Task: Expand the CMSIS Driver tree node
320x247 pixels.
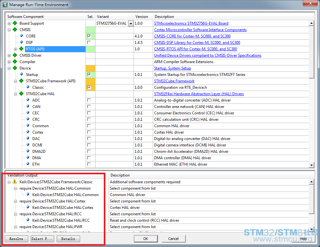Action: pos(9,55)
